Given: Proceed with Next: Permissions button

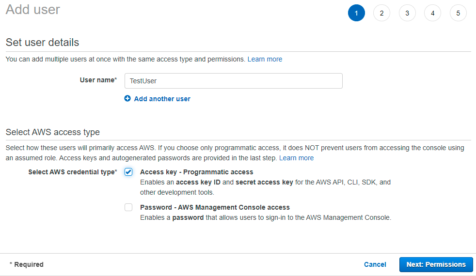Looking at the screenshot, I should pos(436,264).
